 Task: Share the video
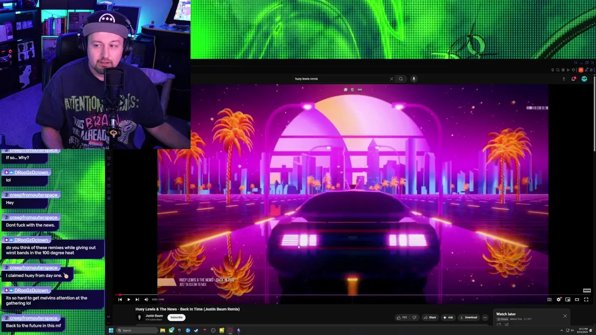[x=430, y=317]
